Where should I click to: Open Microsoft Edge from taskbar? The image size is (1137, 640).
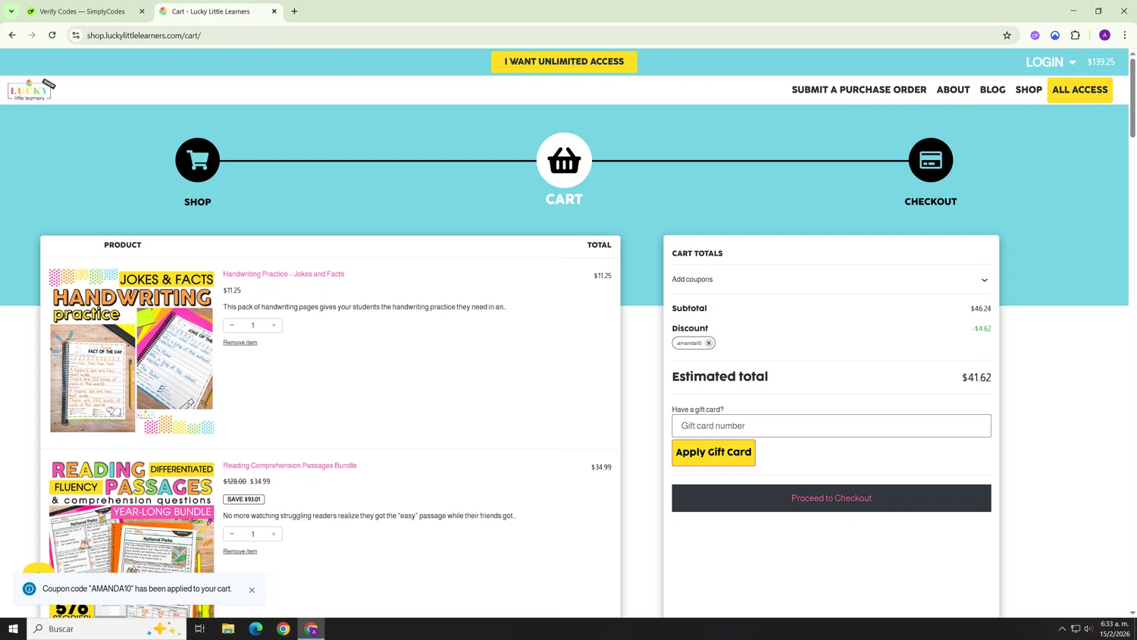click(x=255, y=629)
